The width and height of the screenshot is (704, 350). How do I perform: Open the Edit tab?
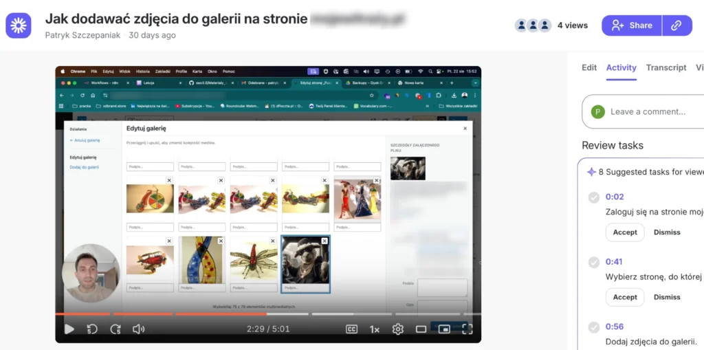pos(589,67)
